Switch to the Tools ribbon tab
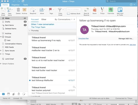Viewport: 138px width, 105px height. [25, 5]
